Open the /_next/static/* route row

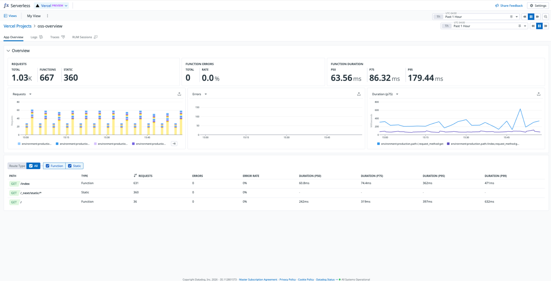click(277, 193)
